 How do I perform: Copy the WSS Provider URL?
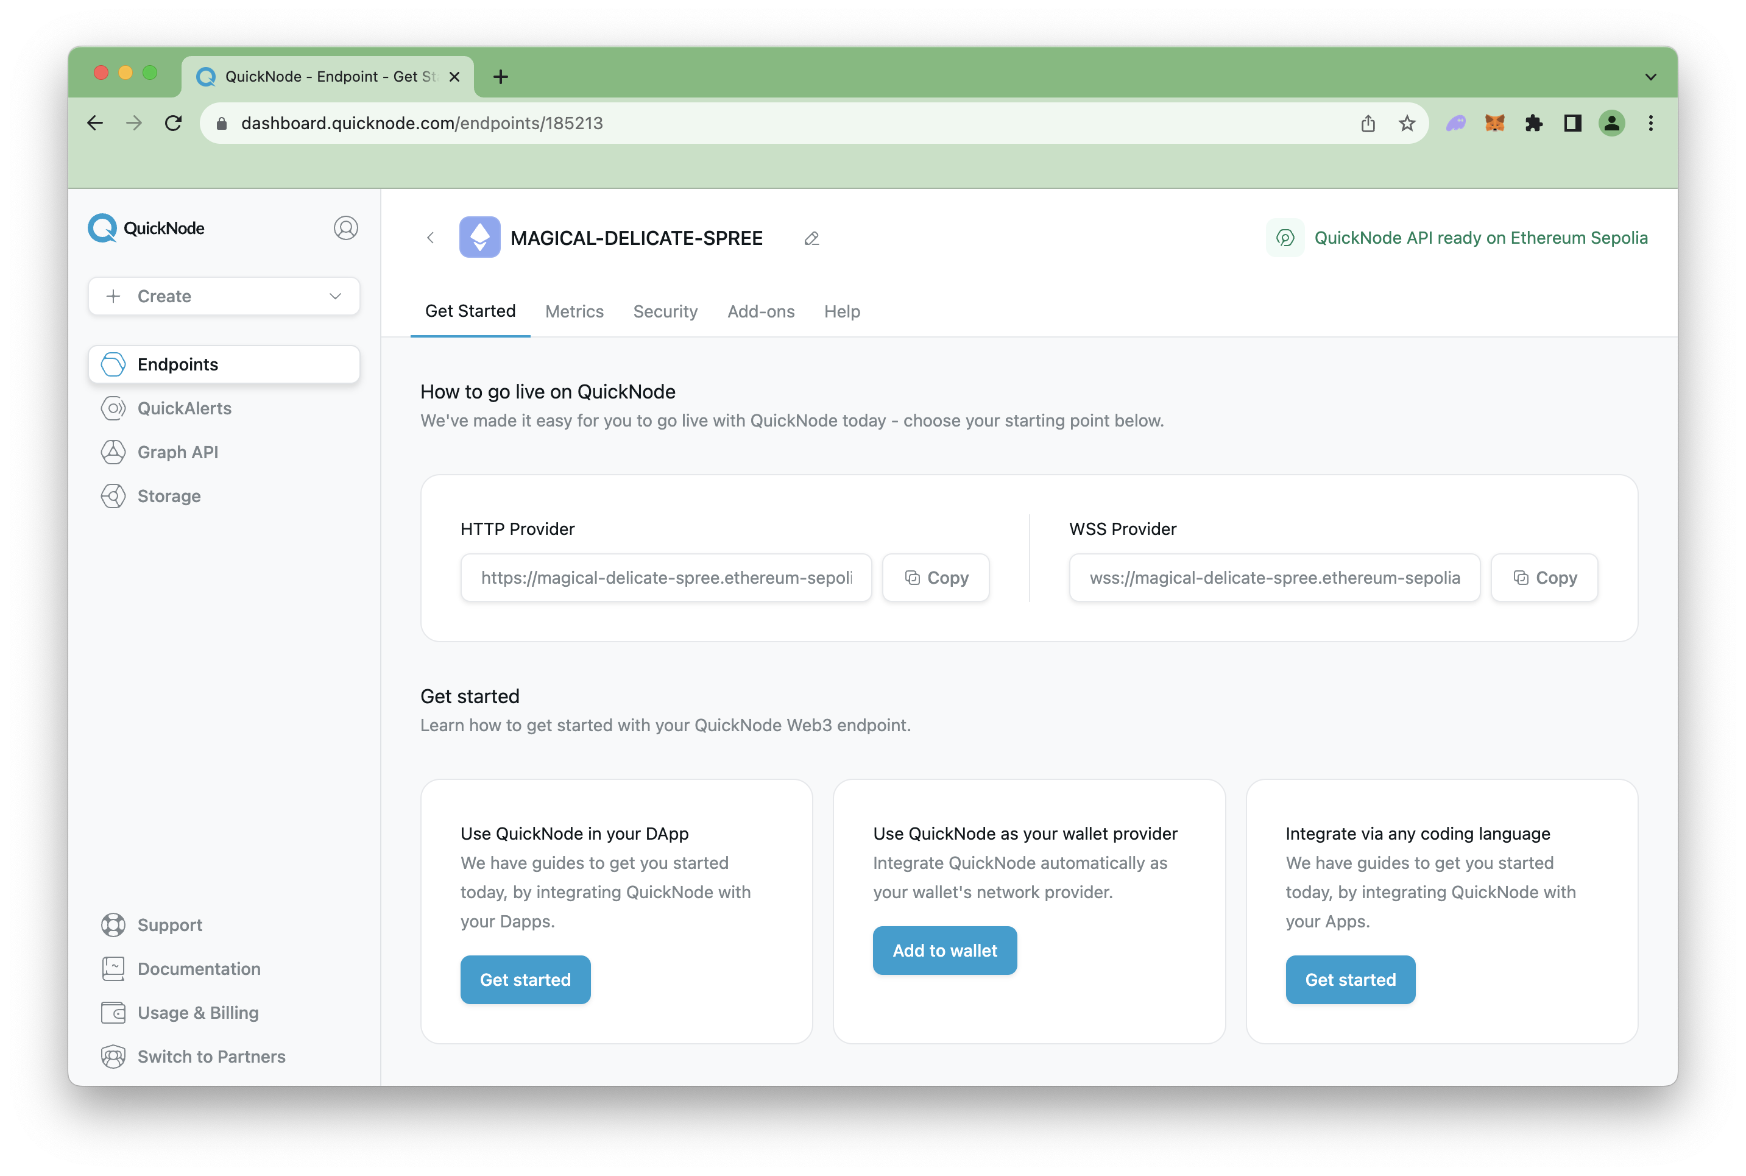1544,578
